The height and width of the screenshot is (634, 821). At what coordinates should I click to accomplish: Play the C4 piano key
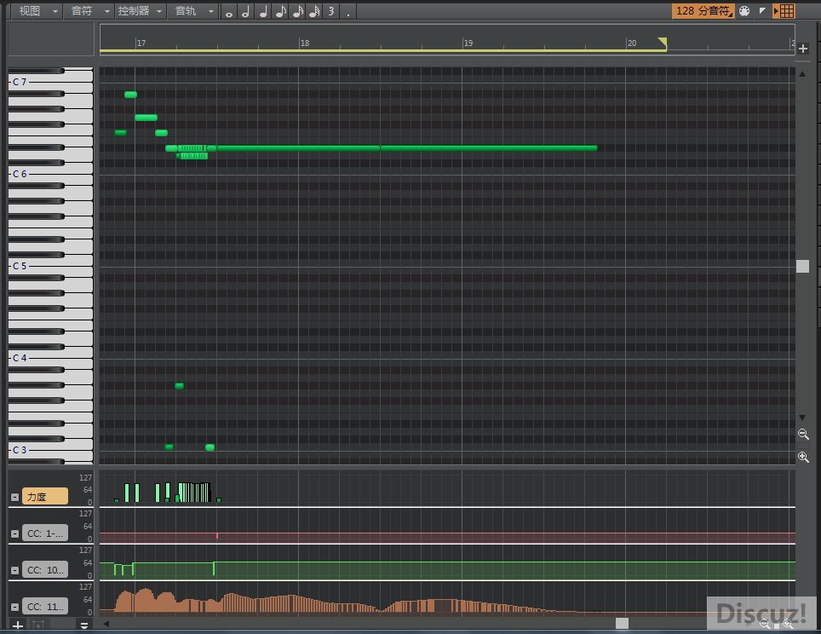click(x=50, y=358)
